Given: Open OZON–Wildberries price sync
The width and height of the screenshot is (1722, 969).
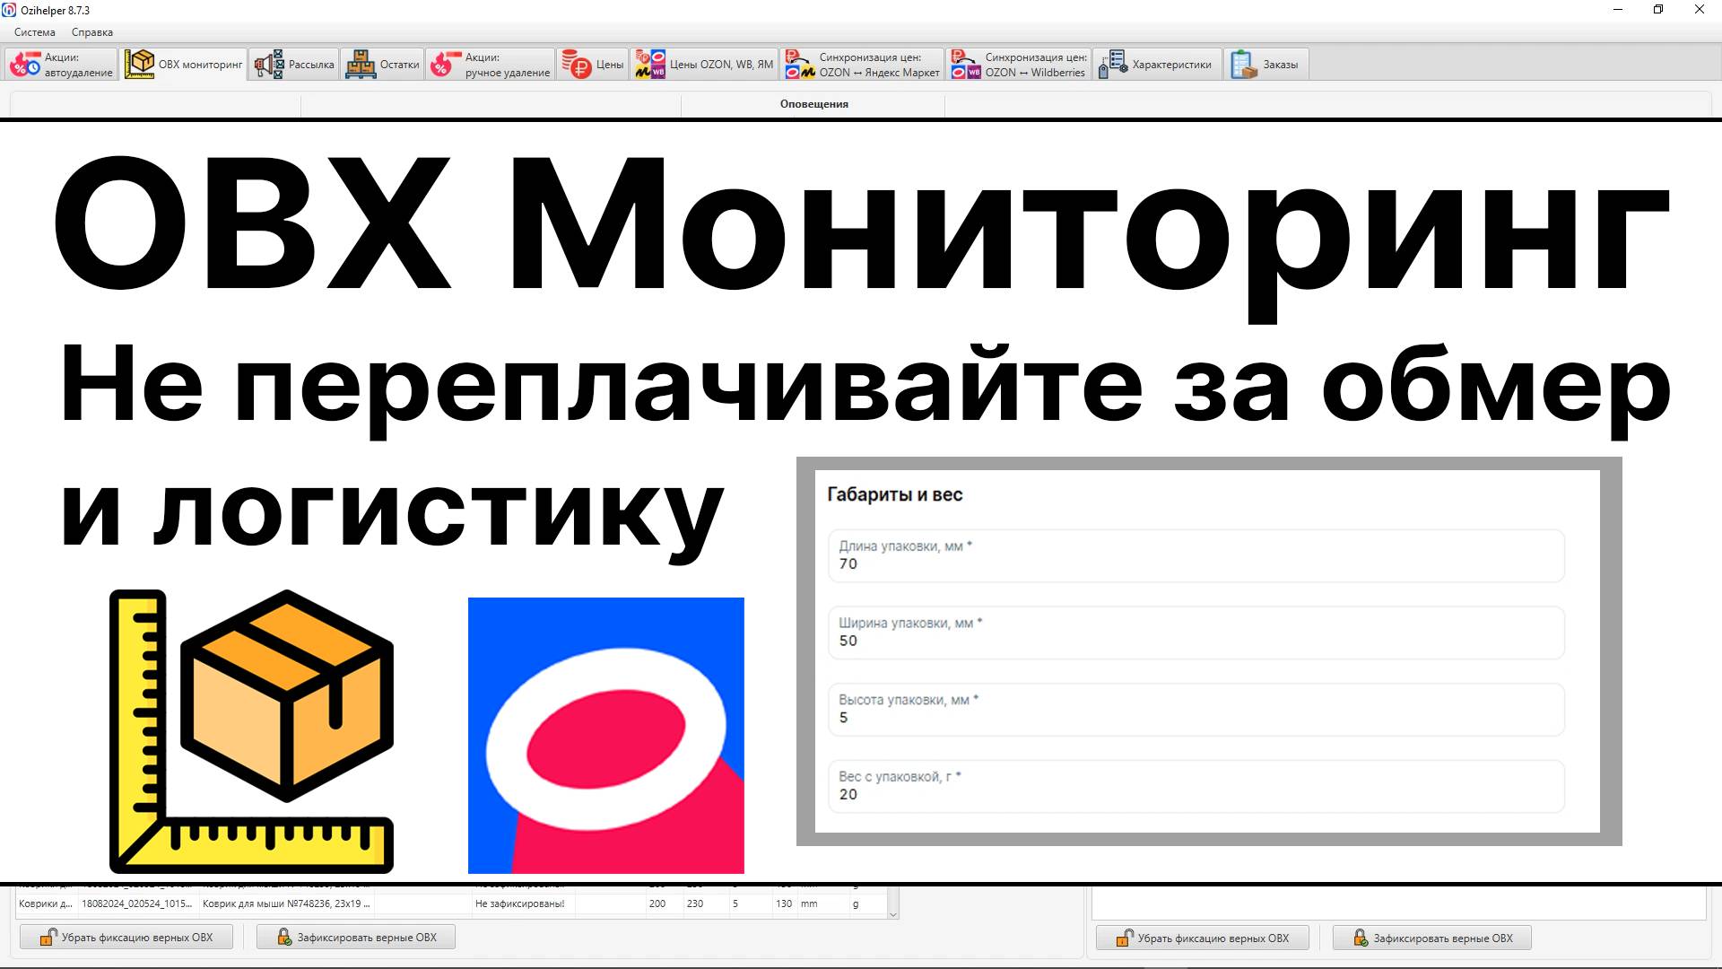Looking at the screenshot, I should click(x=1020, y=65).
